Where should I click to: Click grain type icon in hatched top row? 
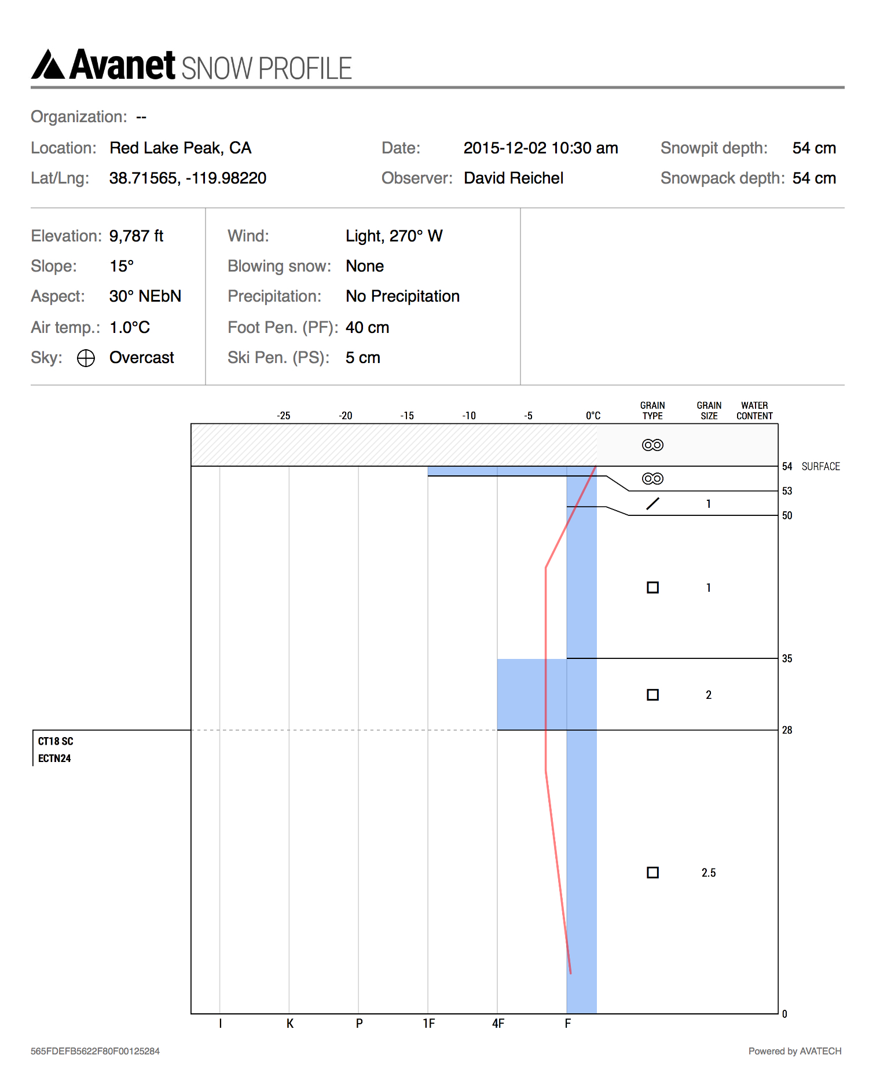(652, 445)
